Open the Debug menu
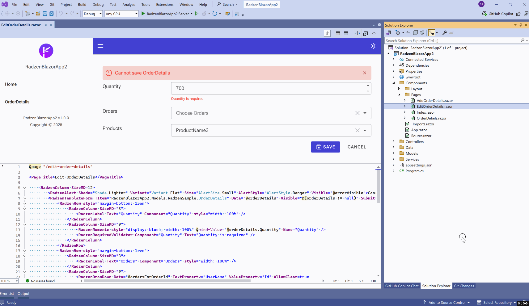 click(98, 5)
